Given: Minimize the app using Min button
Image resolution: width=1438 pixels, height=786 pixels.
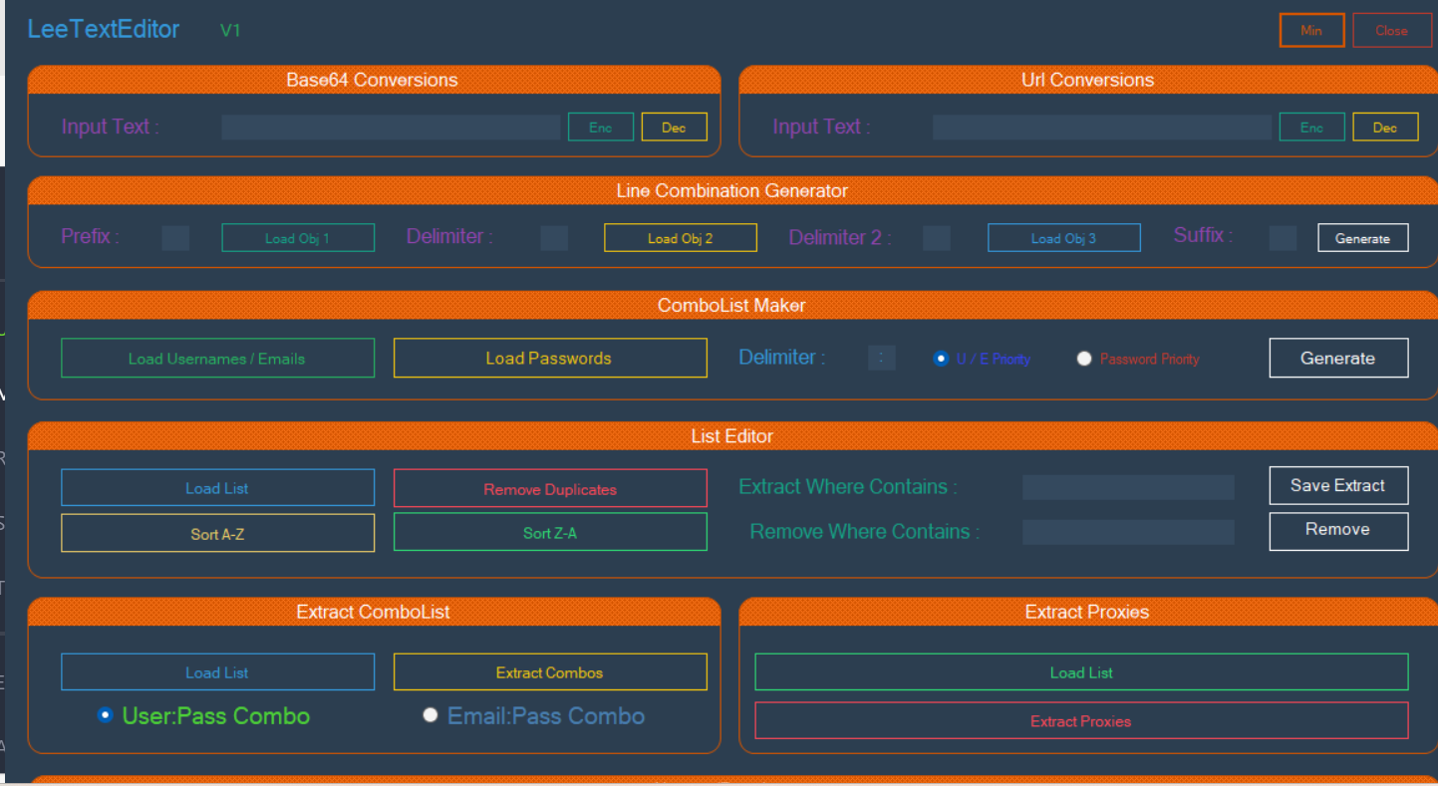Looking at the screenshot, I should 1311,31.
